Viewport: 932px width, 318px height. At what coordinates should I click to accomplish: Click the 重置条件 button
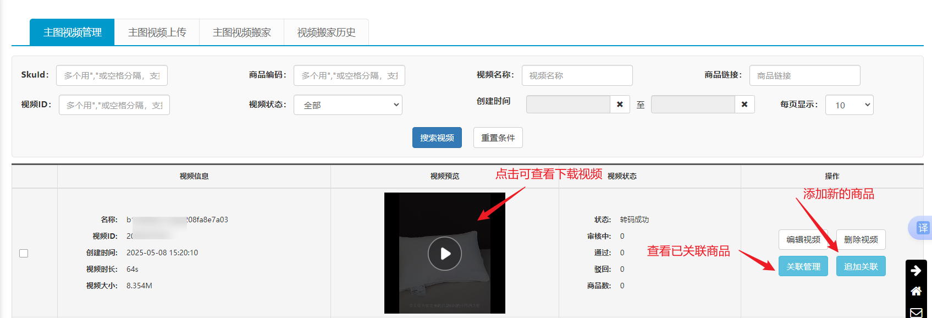pos(498,138)
